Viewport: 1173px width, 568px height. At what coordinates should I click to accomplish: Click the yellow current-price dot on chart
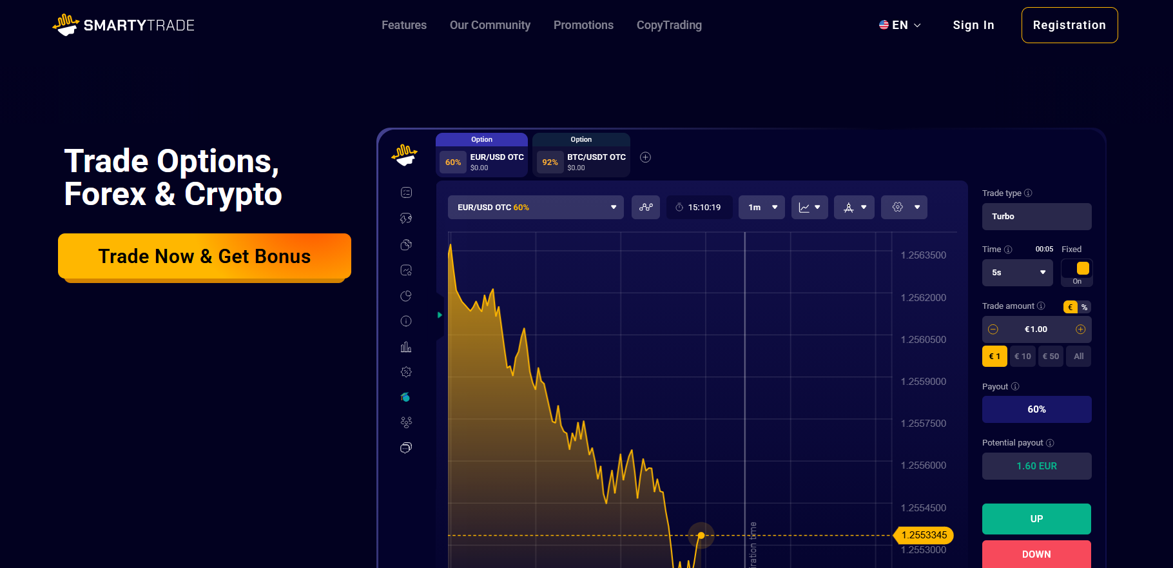tap(701, 536)
